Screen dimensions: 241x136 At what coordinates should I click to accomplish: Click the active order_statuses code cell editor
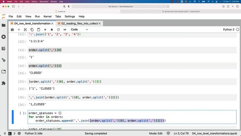[x=132, y=117]
